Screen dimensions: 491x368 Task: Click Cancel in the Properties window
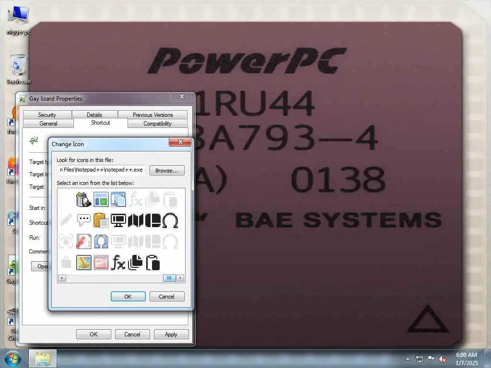point(132,334)
